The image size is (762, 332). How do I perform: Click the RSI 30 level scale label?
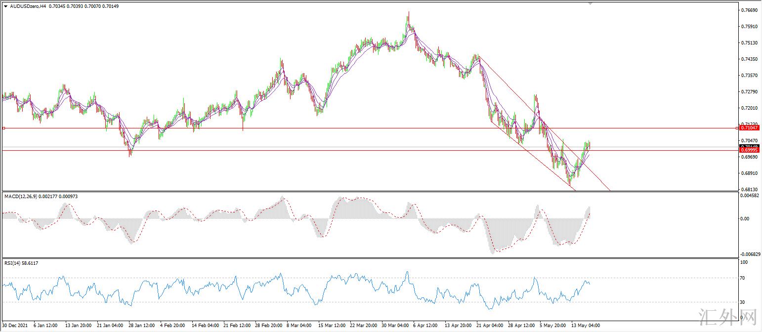point(743,302)
